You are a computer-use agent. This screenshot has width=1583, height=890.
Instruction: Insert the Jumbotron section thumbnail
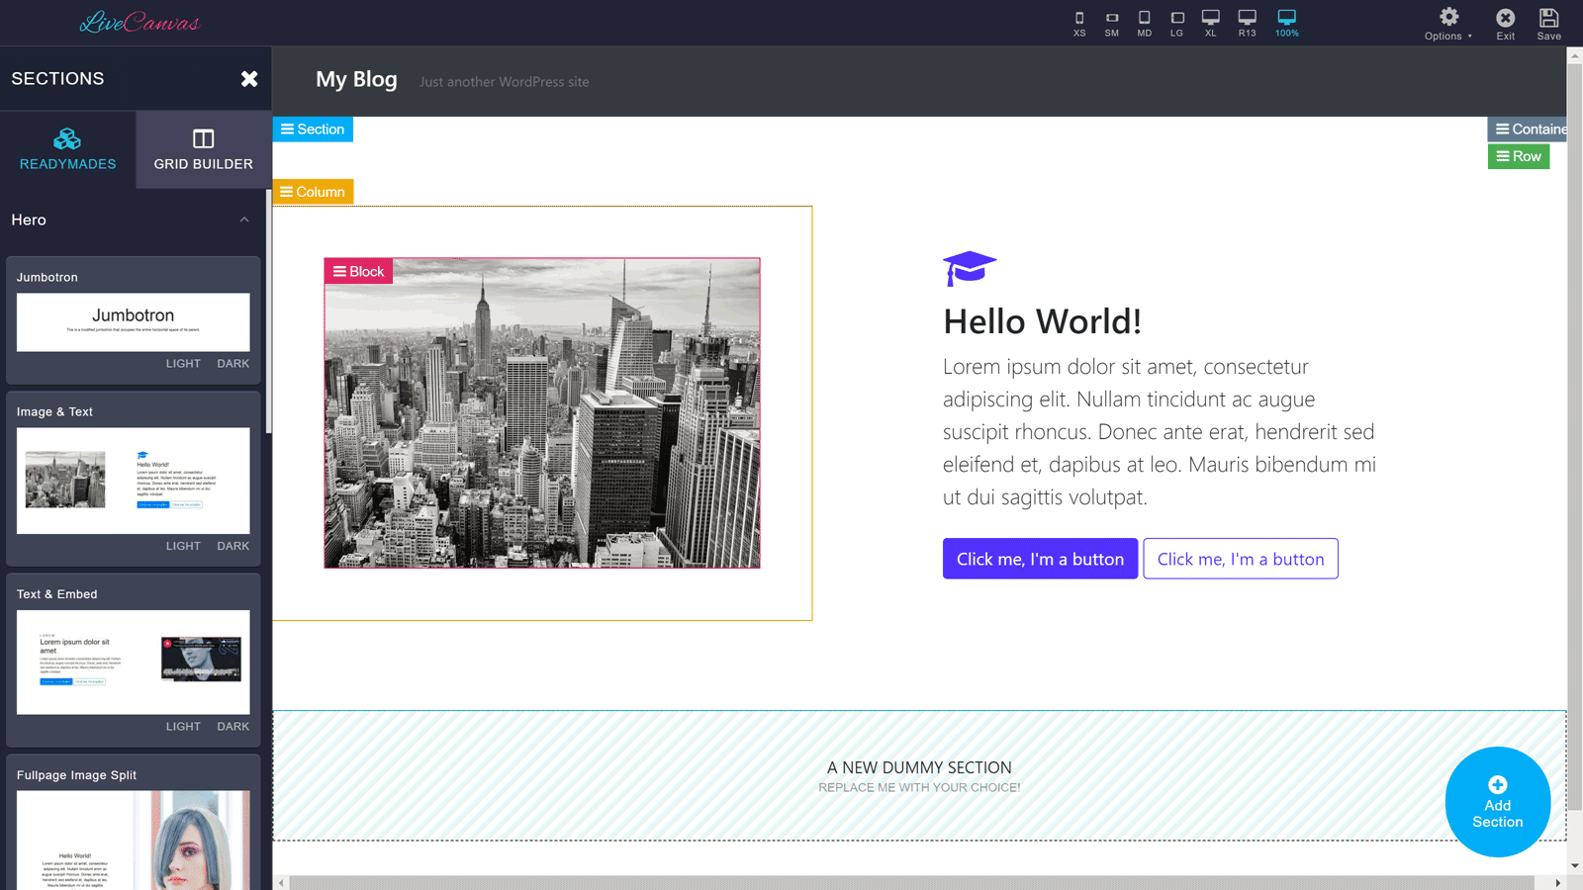tap(134, 321)
